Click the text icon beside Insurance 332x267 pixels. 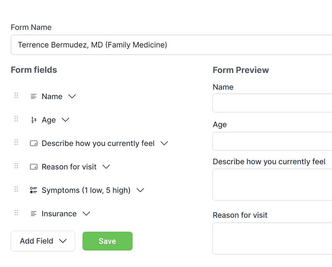click(x=34, y=214)
